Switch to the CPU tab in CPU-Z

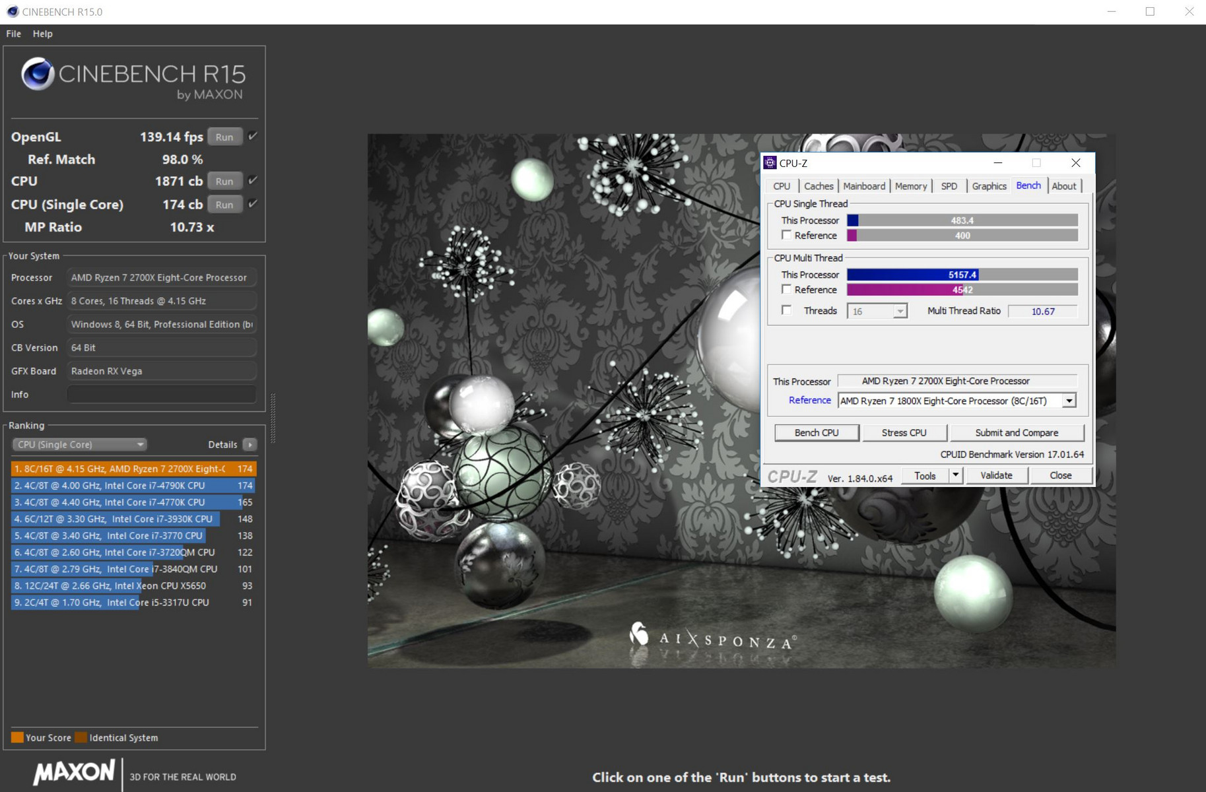click(782, 186)
